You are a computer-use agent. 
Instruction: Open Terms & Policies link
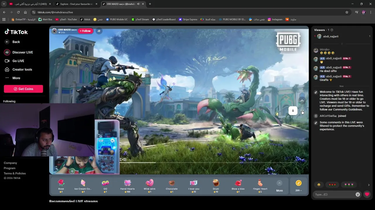(15, 174)
